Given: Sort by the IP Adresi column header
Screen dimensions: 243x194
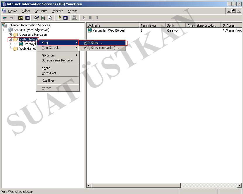Looking at the screenshot, I should coord(231,25).
